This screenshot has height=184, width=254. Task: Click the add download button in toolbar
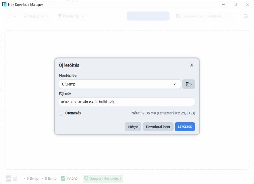[148, 16]
